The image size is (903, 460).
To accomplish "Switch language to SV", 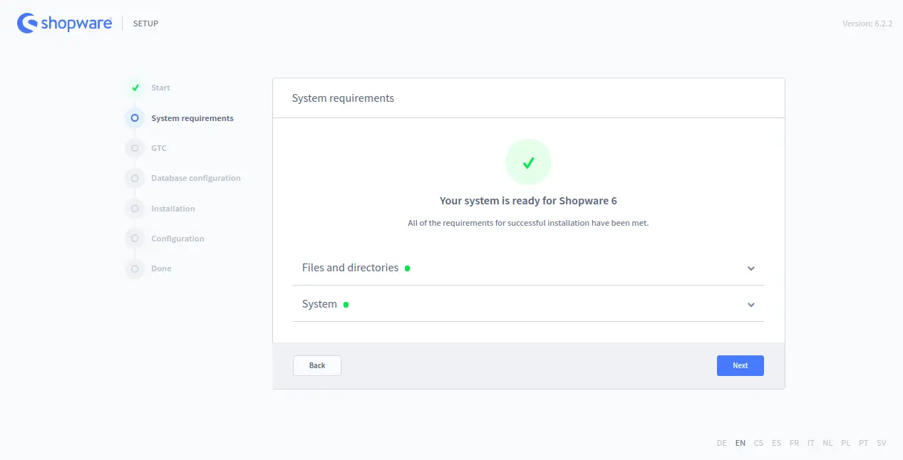I will tap(882, 443).
